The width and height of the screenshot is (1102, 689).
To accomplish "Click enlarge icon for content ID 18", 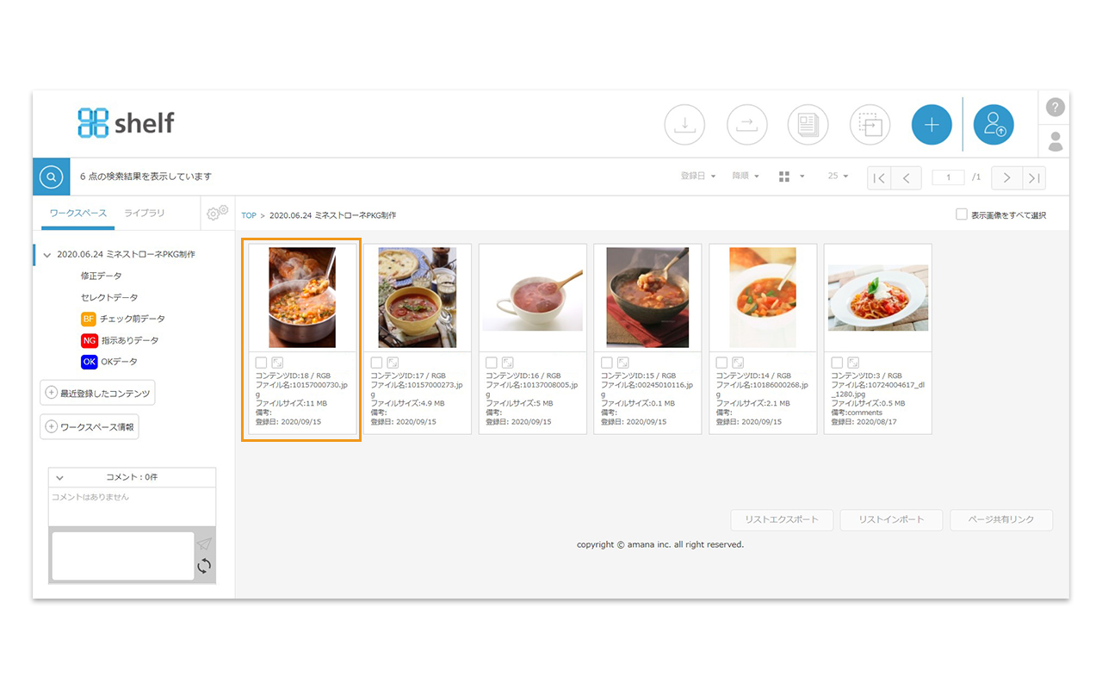I will coord(277,363).
